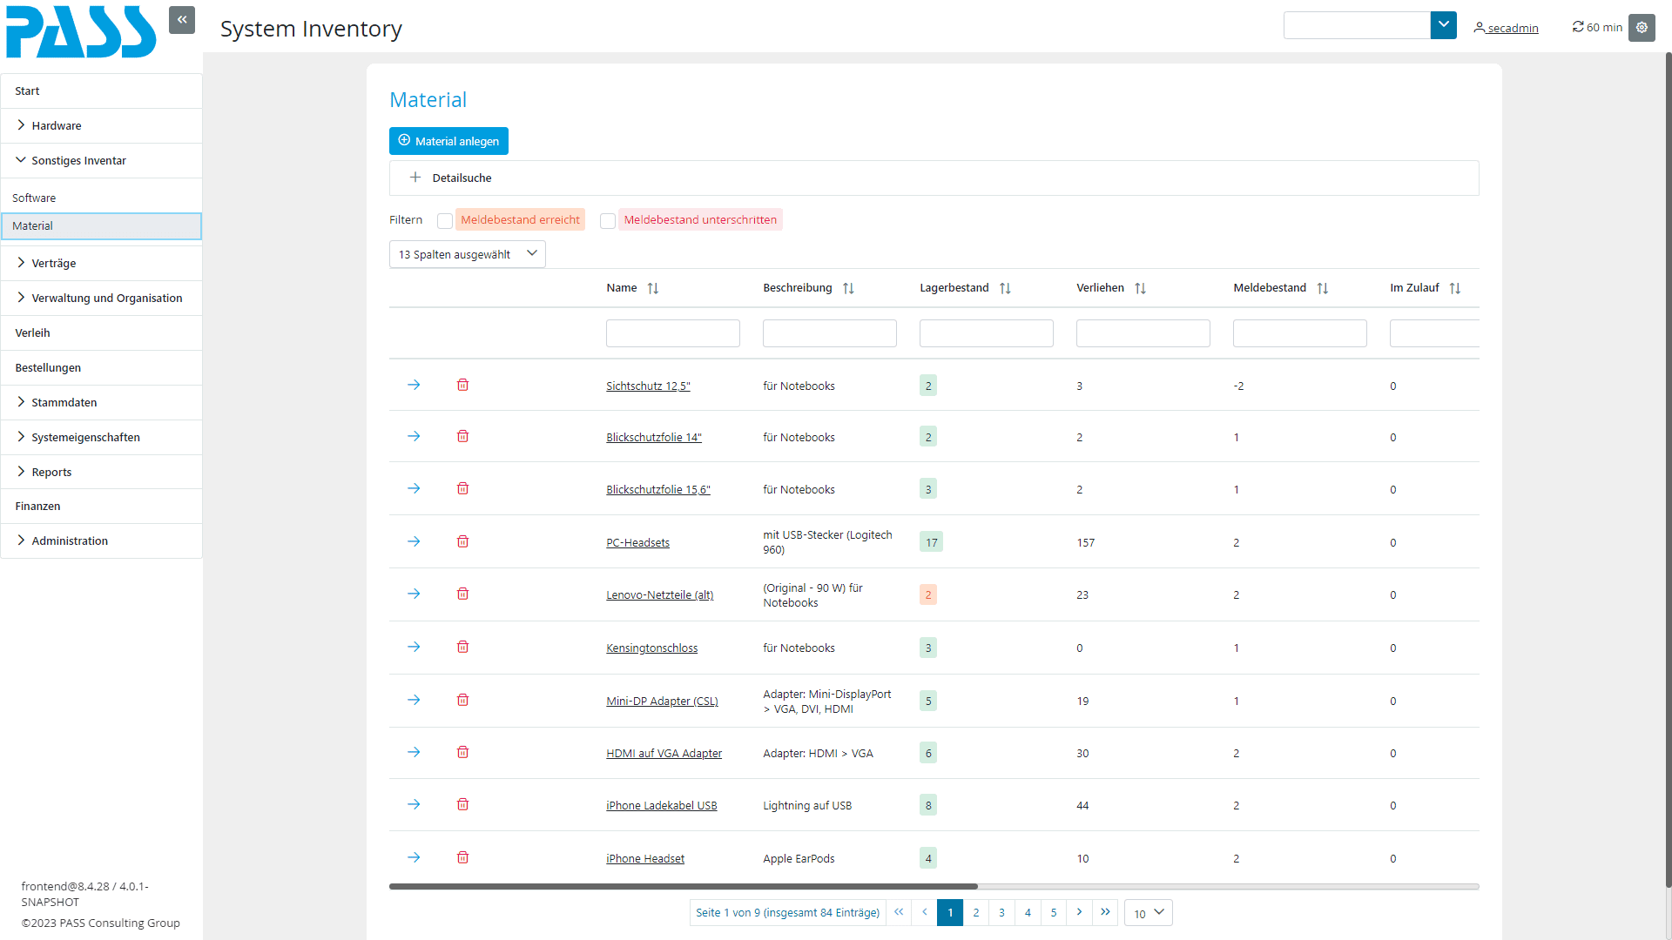Delete Mini-DP Adapter (CSL) with trash icon

(462, 700)
